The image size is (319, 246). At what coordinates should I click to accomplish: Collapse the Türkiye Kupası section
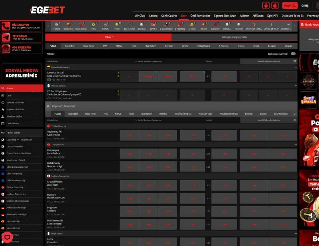pos(295,145)
